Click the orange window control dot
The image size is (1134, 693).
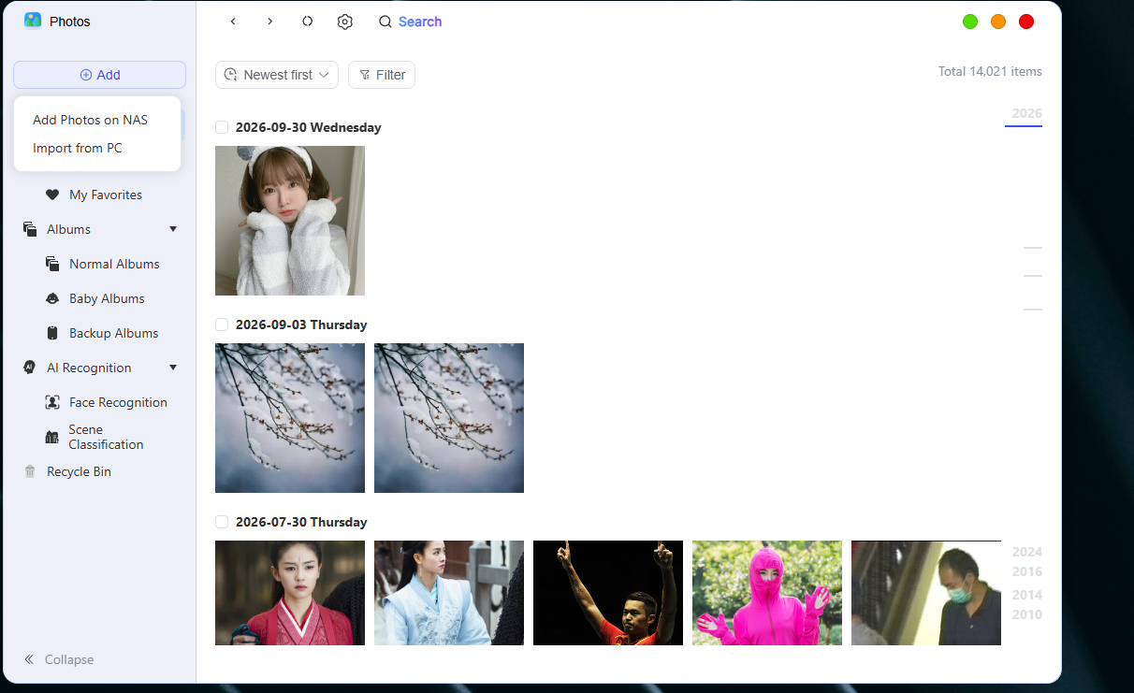coord(998,22)
